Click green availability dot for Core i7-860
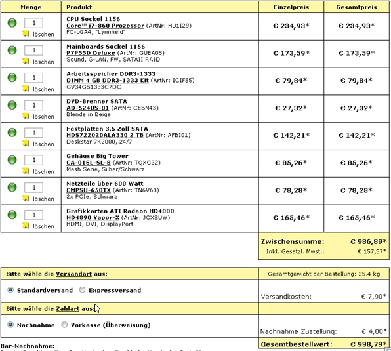The image size is (391, 351). click(12, 23)
